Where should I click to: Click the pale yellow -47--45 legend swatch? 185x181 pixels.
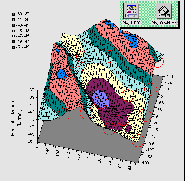(x=13, y=36)
